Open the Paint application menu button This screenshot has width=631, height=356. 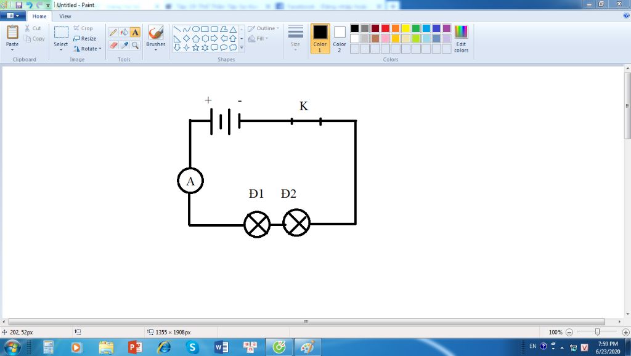point(13,15)
